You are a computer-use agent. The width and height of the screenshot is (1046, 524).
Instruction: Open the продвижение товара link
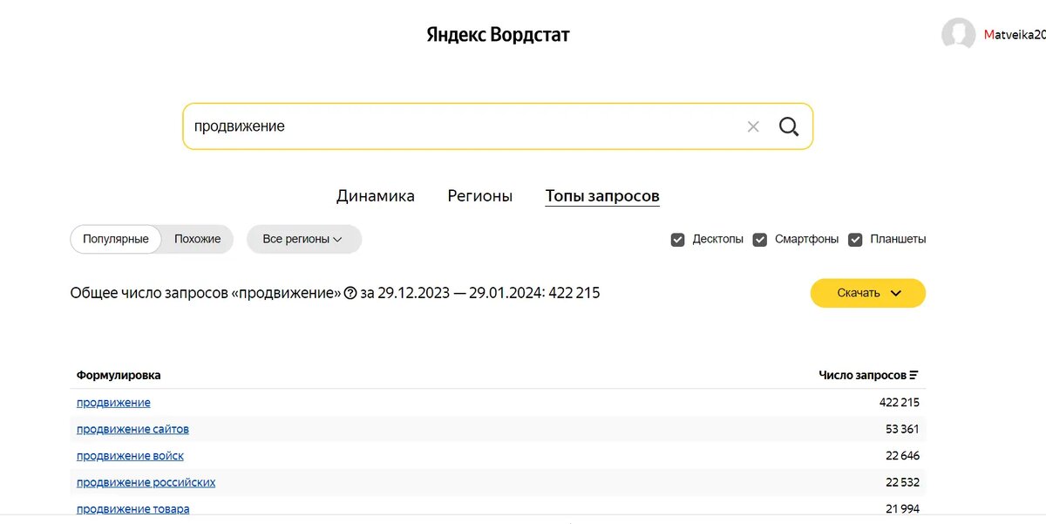132,509
